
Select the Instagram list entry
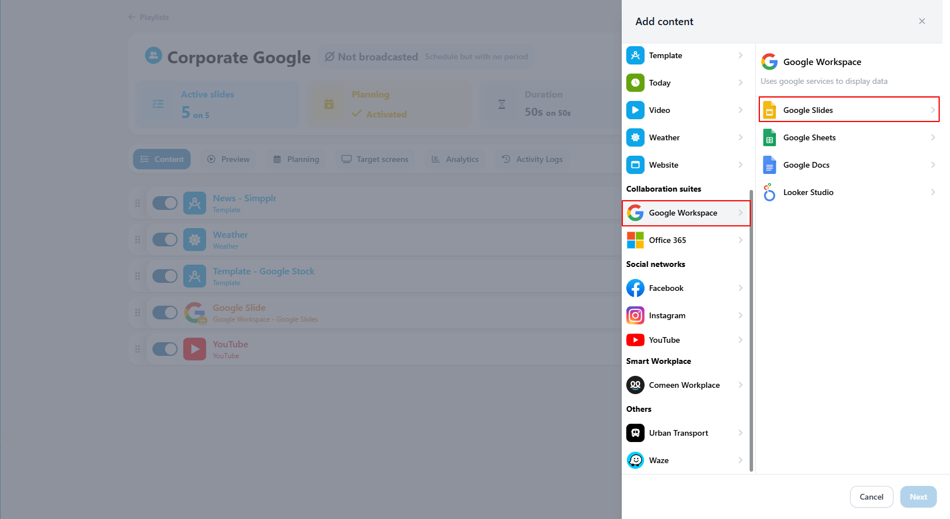pyautogui.click(x=686, y=315)
